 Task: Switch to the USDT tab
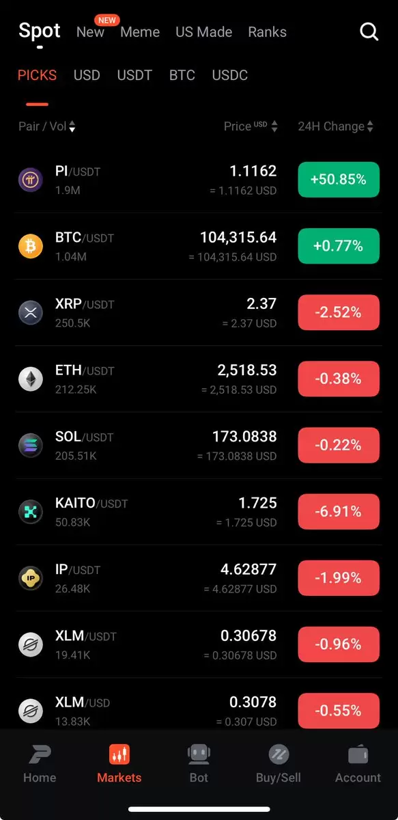(134, 75)
